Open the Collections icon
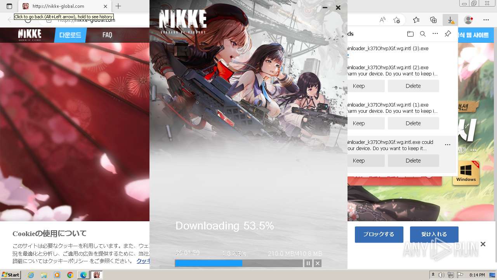 [x=433, y=20]
